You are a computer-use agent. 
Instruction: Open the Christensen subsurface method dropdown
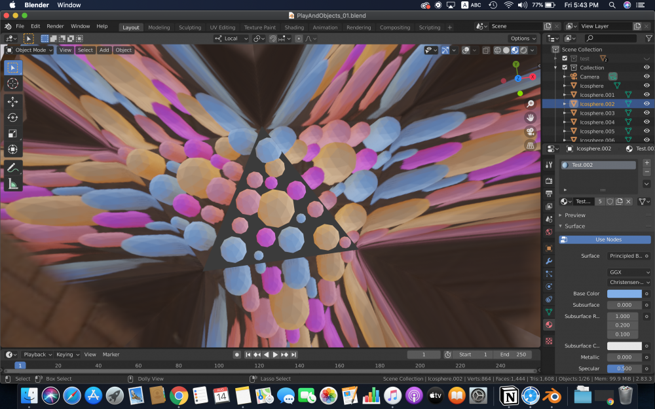click(x=629, y=282)
